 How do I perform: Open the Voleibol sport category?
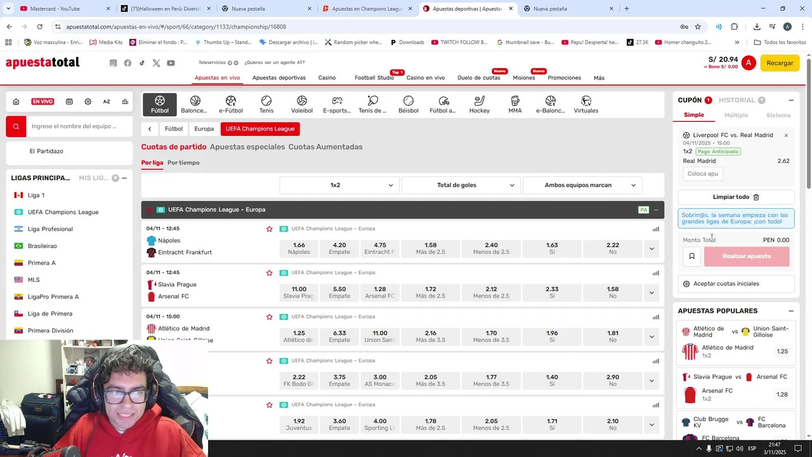tap(302, 105)
